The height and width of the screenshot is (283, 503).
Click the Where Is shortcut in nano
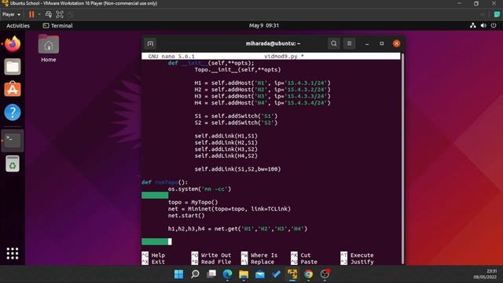(x=259, y=255)
